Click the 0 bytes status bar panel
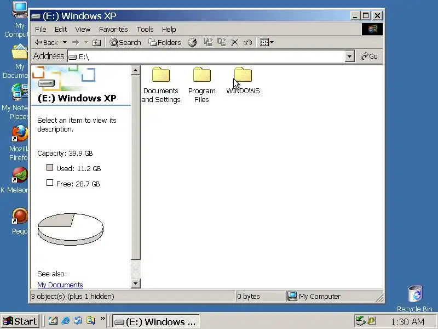This screenshot has width=438, height=329. click(x=260, y=296)
